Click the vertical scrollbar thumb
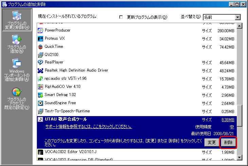The image size is (248, 166). 240,115
